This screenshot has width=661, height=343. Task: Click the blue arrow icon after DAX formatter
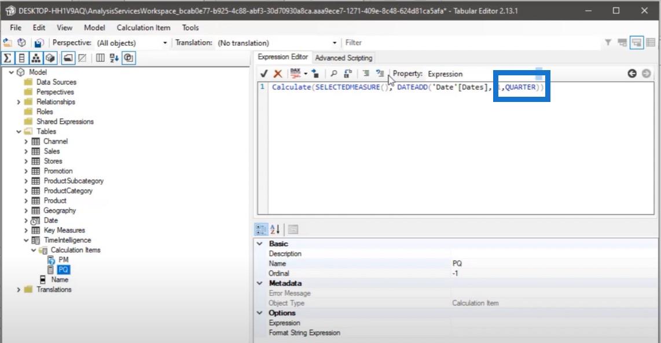pyautogui.click(x=315, y=74)
